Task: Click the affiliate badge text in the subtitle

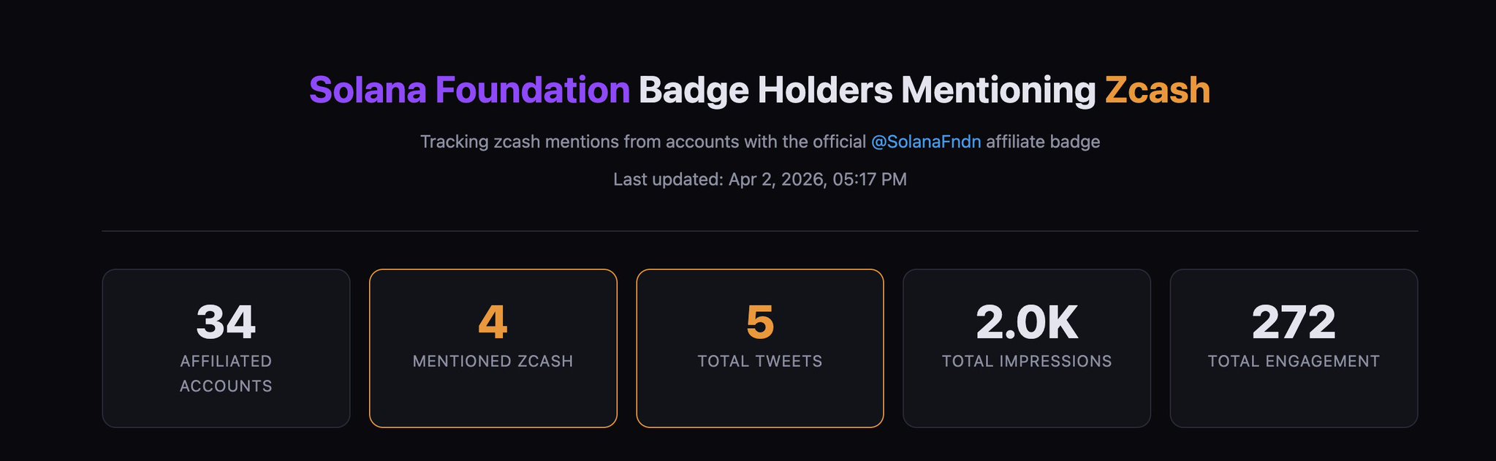Action: 1043,142
